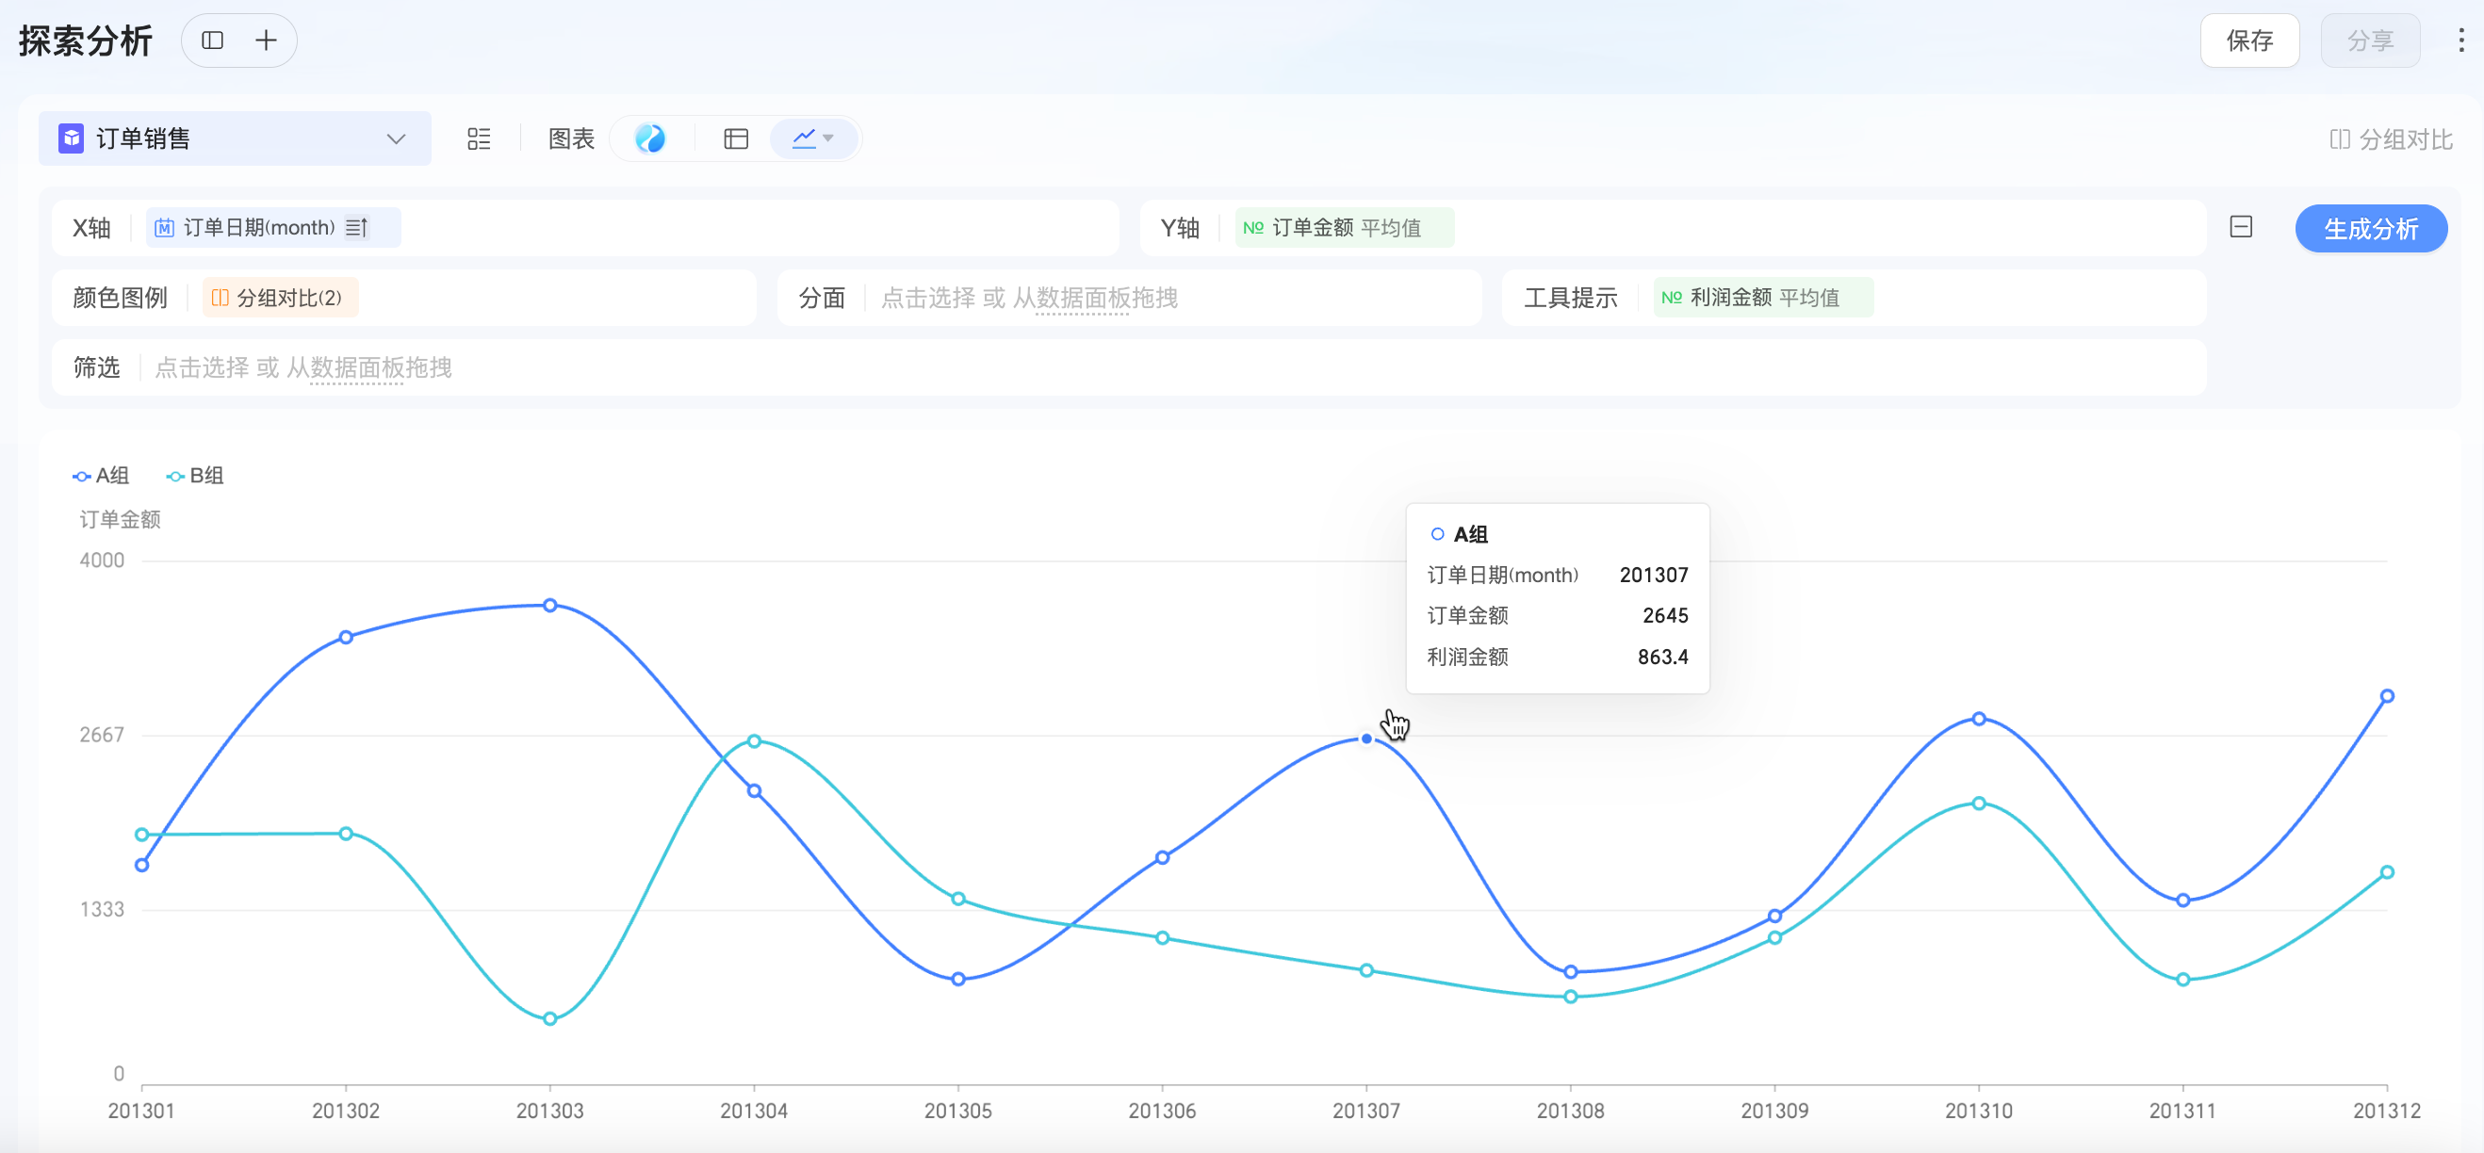
Task: Open 订单金额 平均值 Y-axis field options
Action: click(1344, 228)
